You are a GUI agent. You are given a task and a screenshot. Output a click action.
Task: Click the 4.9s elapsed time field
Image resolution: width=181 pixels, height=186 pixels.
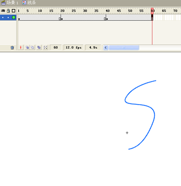click(93, 47)
